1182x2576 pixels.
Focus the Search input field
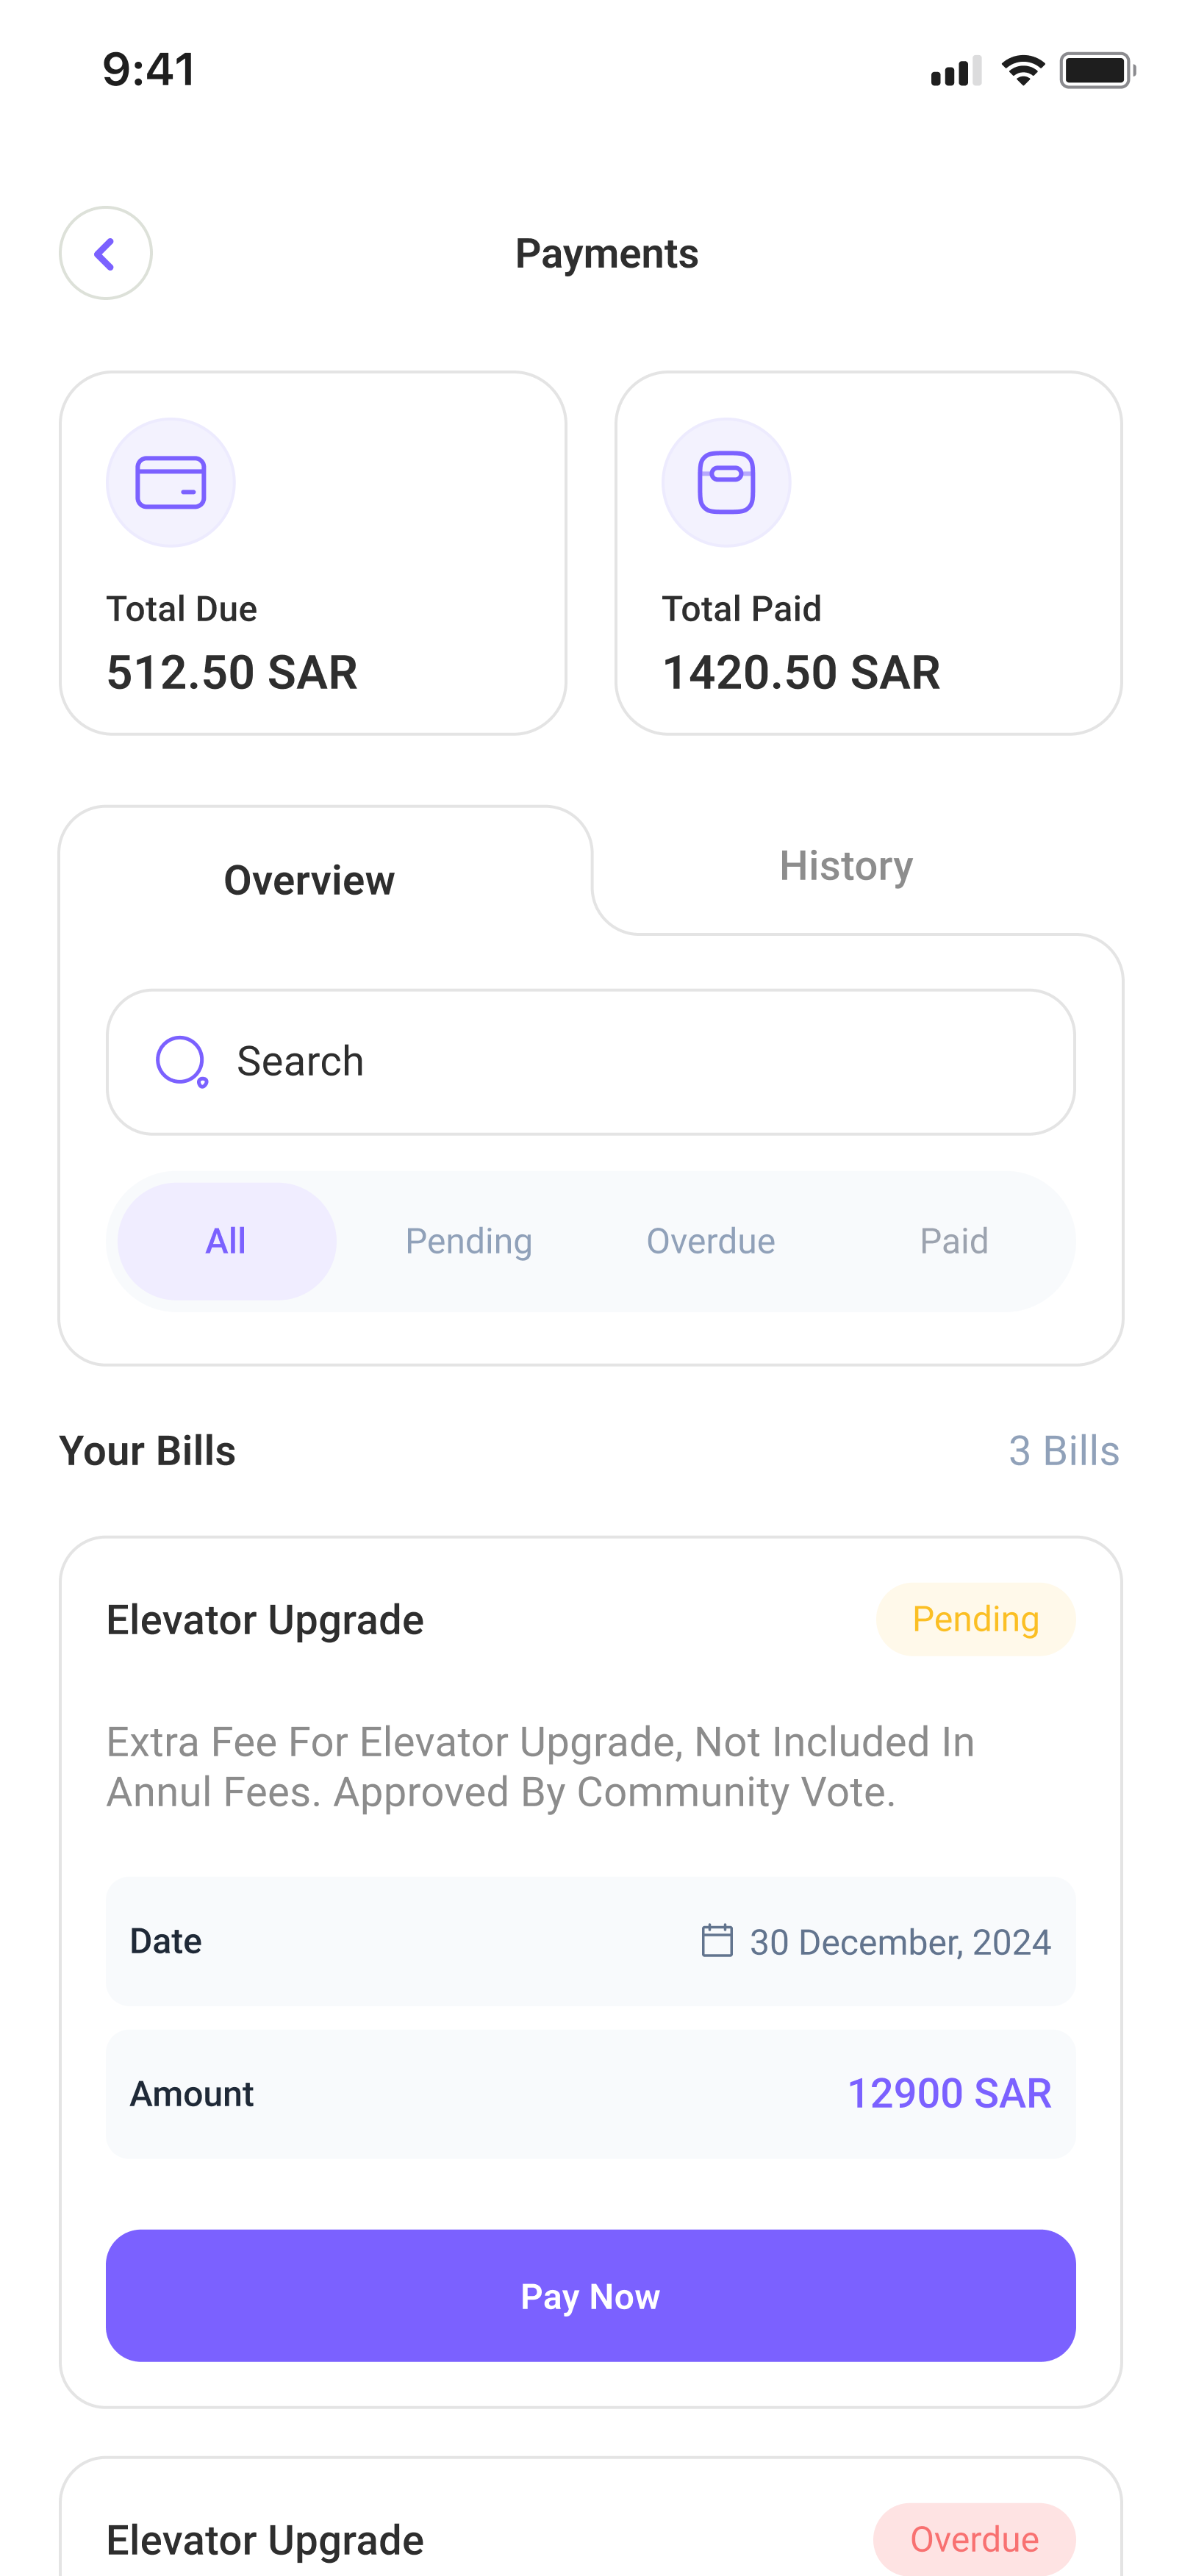pos(620,1061)
